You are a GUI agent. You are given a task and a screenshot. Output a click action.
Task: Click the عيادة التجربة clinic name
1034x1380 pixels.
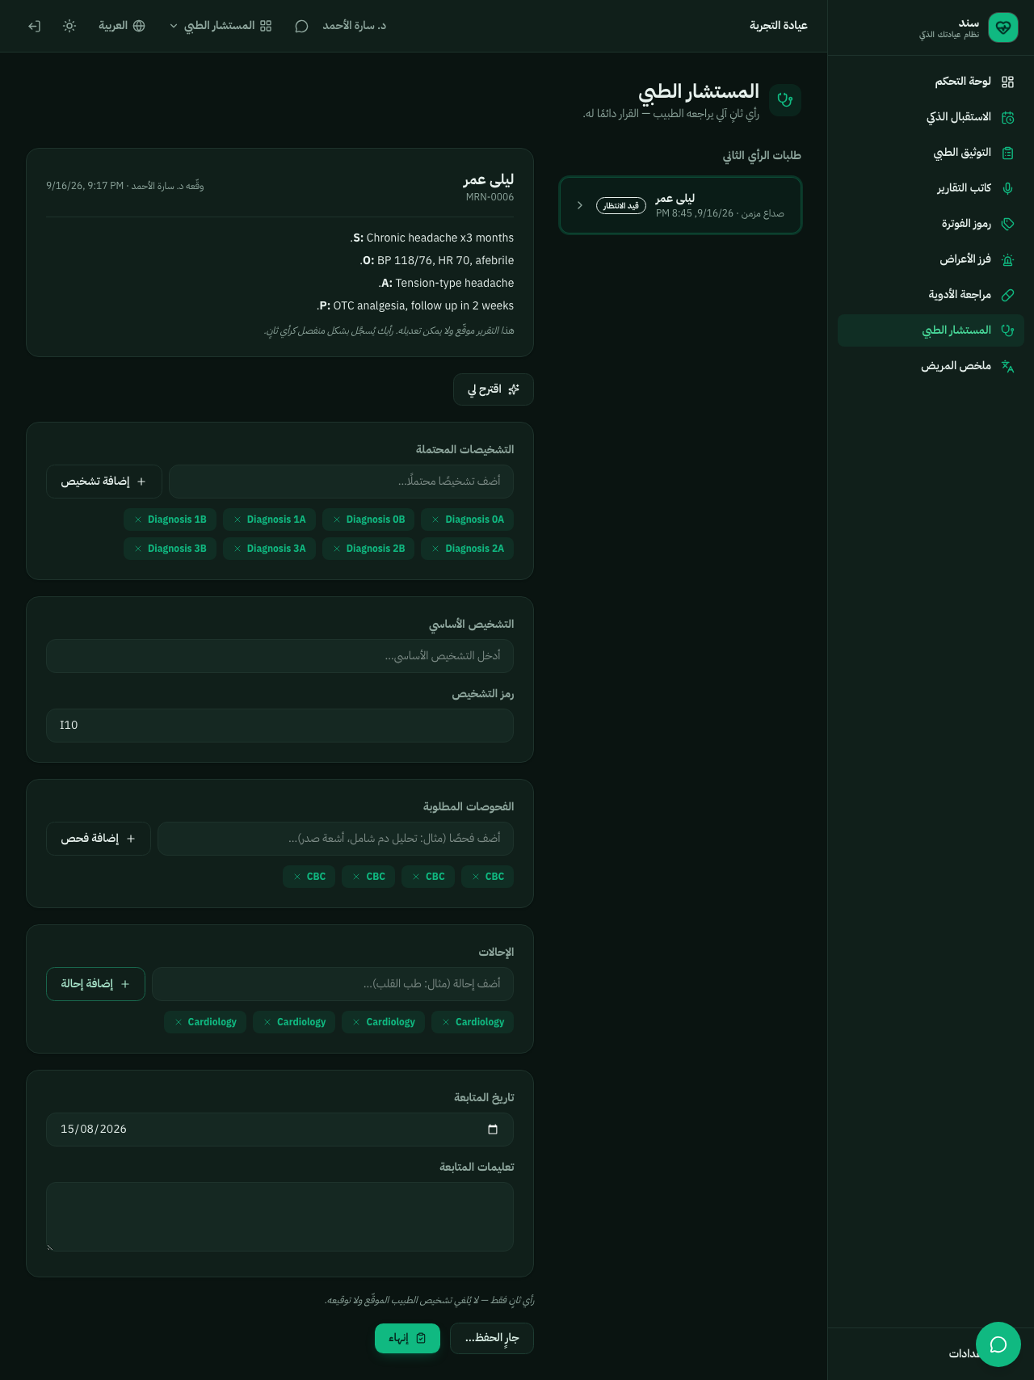779,26
